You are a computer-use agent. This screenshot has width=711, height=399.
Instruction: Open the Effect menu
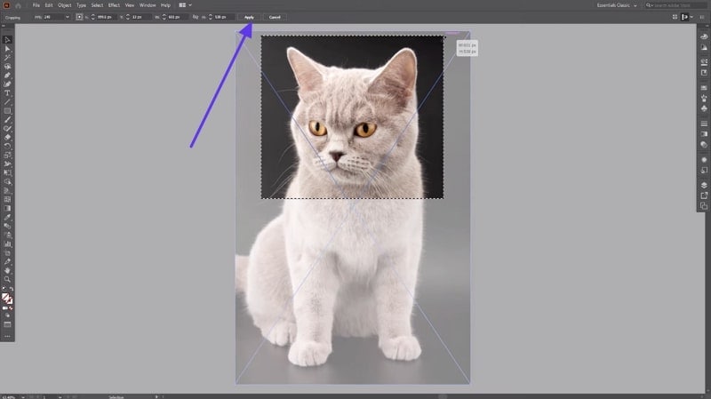114,5
